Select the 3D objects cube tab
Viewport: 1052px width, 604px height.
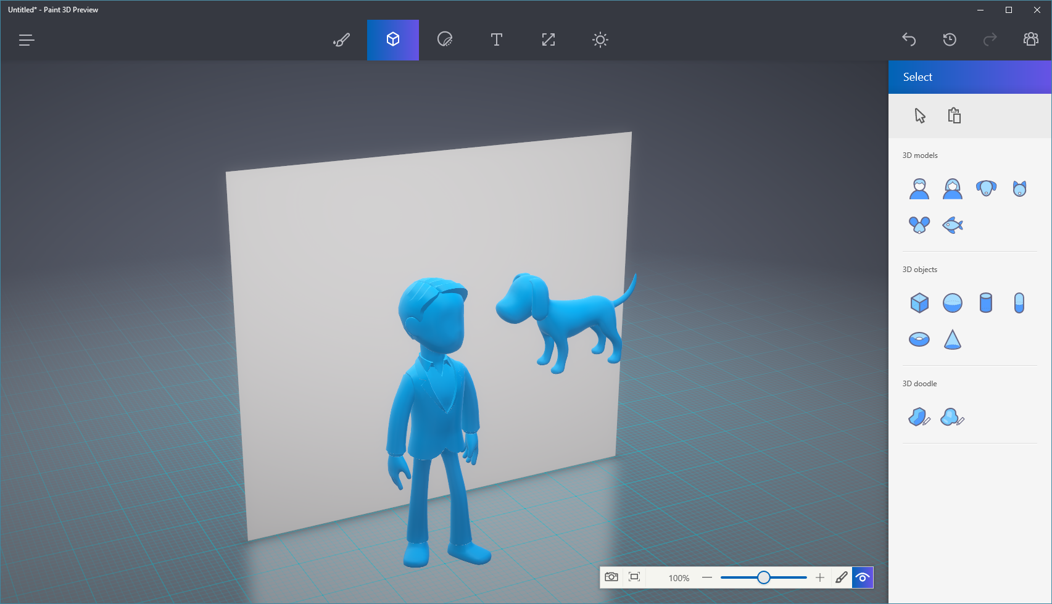point(393,40)
